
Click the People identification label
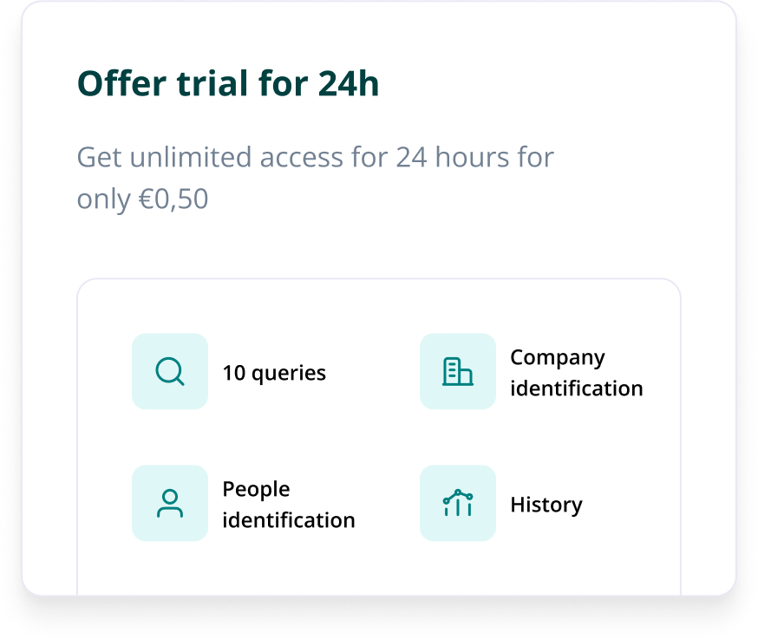pyautogui.click(x=289, y=504)
